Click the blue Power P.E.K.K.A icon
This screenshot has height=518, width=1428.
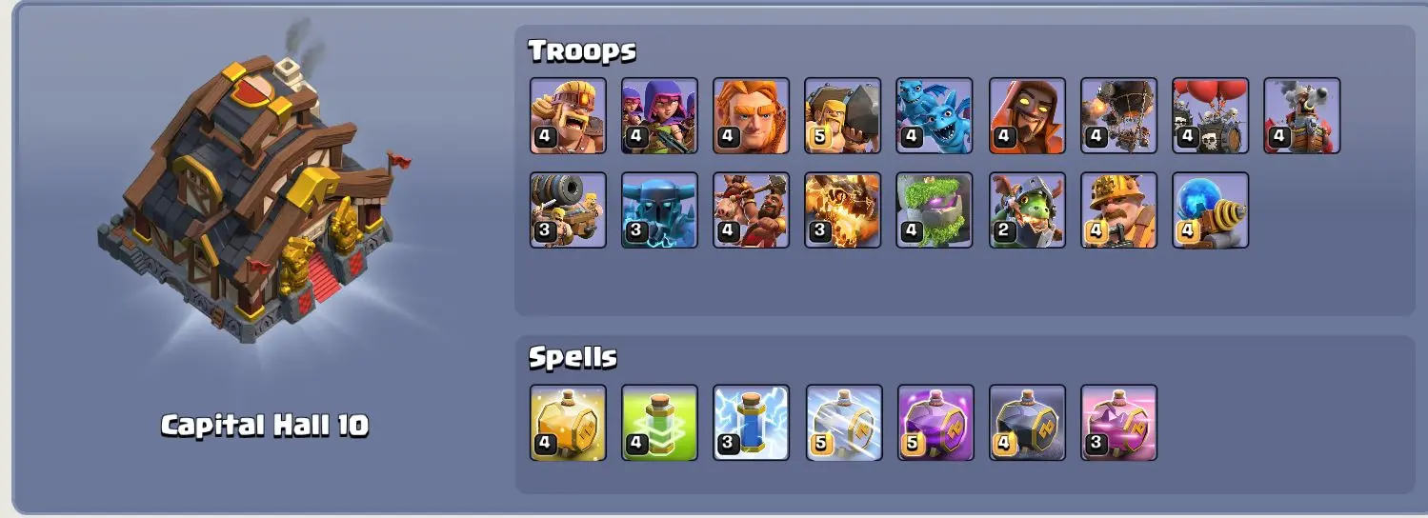(x=659, y=210)
